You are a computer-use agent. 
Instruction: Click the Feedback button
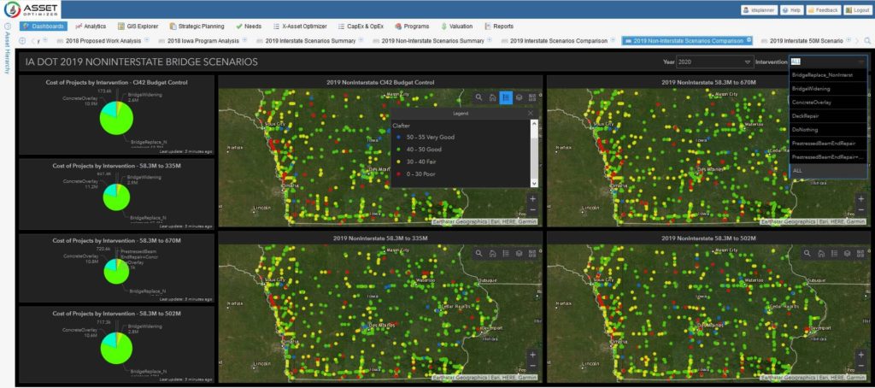(823, 9)
